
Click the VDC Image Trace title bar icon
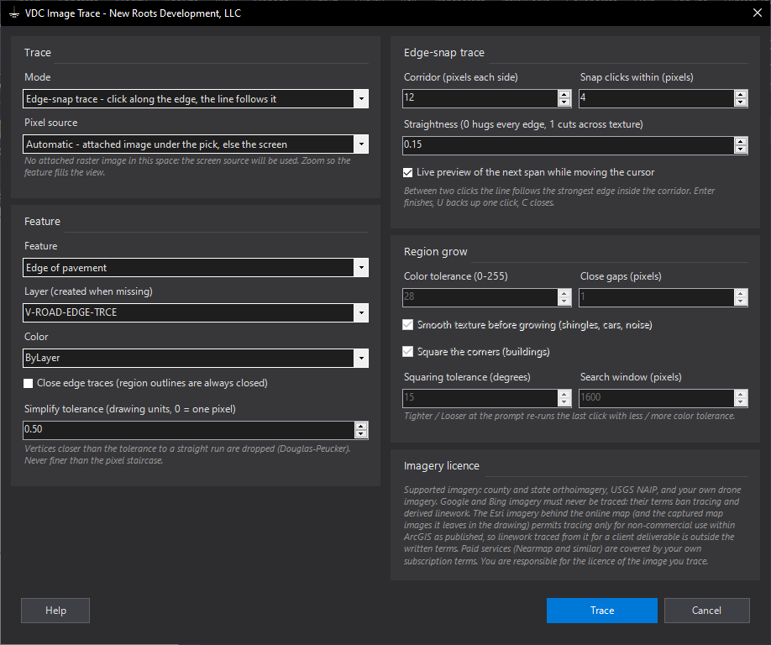(x=13, y=13)
